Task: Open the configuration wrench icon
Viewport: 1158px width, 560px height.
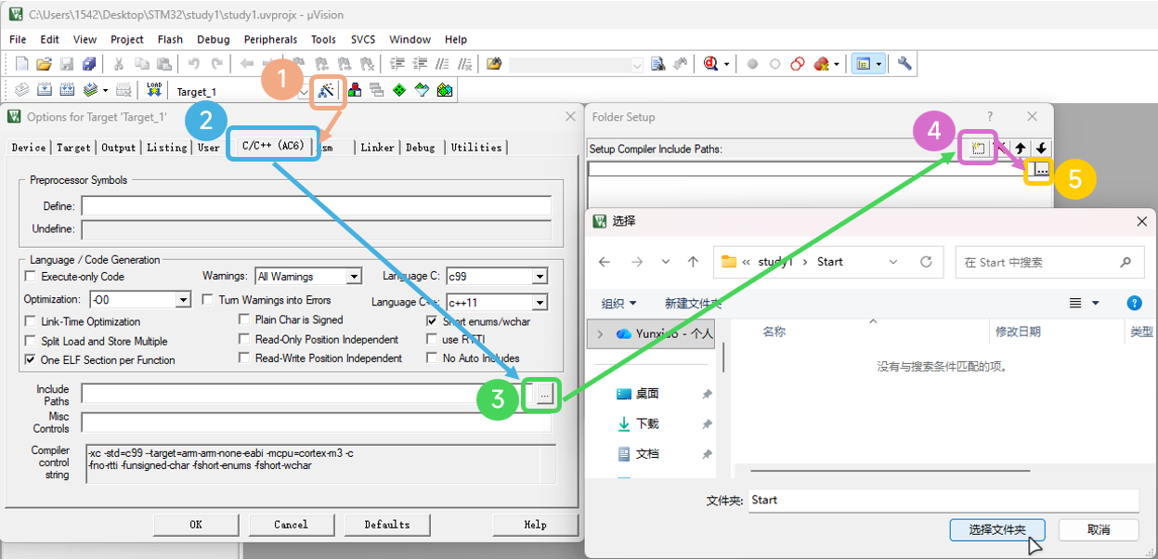Action: [x=904, y=64]
